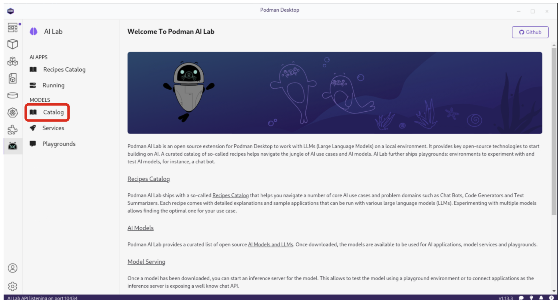Open the Dashboard icon in the sidebar

12,27
